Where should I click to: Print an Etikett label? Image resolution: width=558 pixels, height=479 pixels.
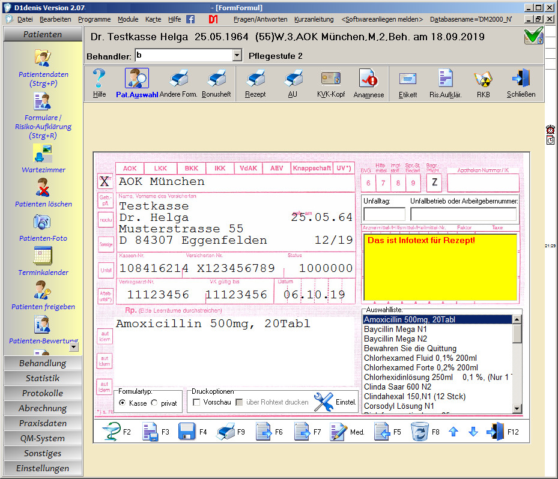pos(407,78)
